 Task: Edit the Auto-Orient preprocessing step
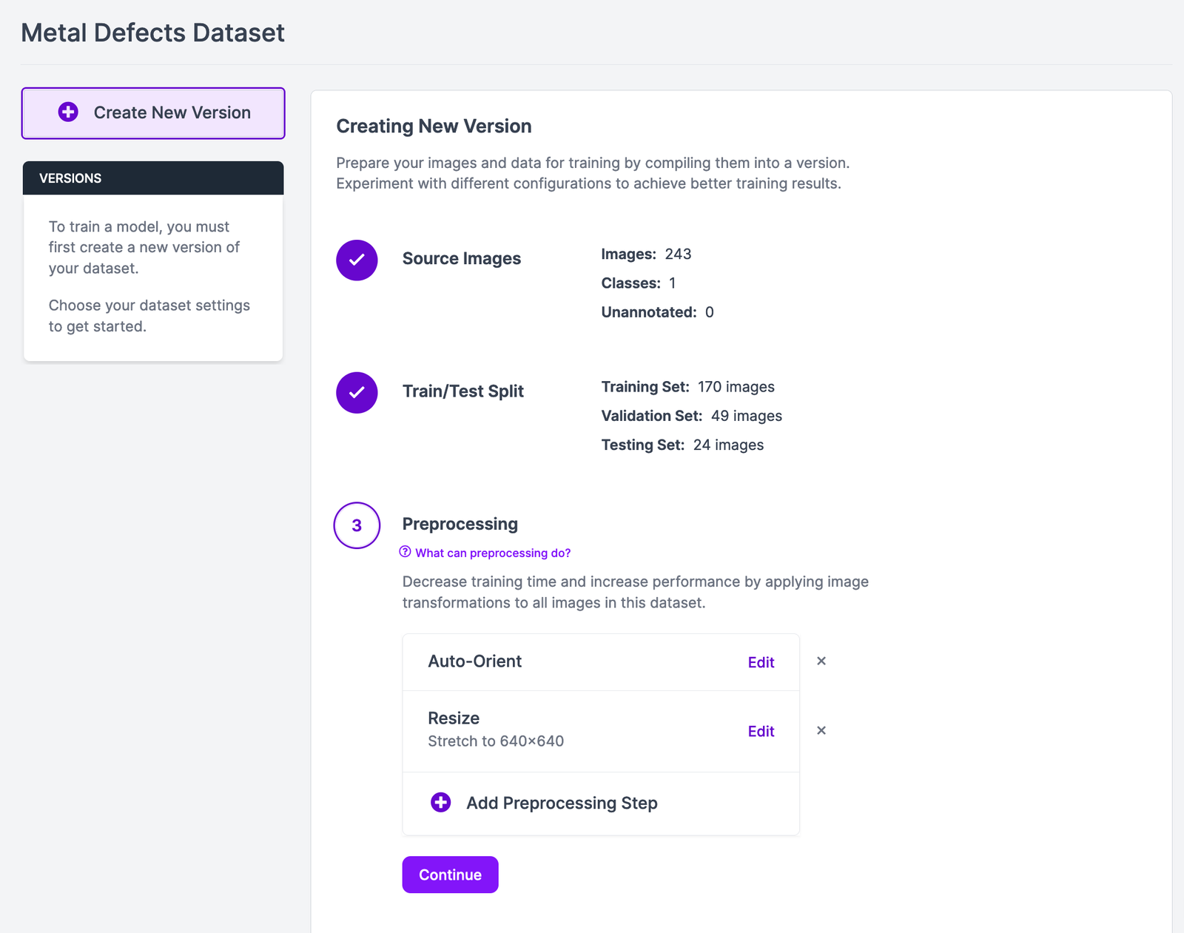761,662
